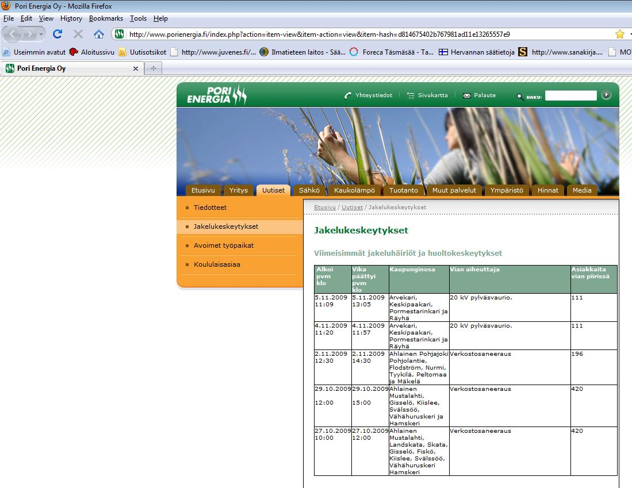
Task: Click the site identity icon in address bar
Action: pos(119,34)
